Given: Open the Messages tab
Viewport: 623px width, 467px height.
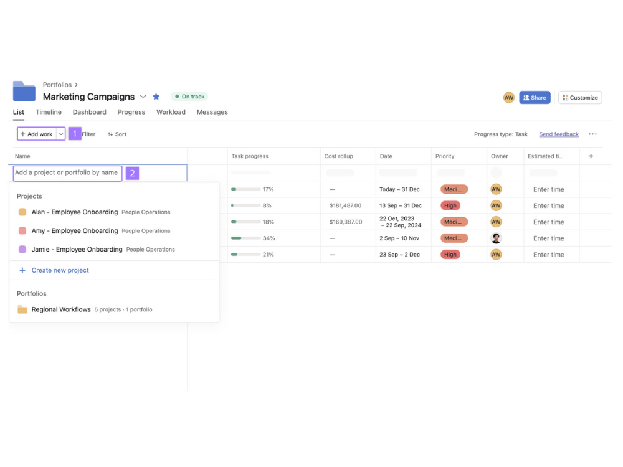Looking at the screenshot, I should (x=212, y=112).
